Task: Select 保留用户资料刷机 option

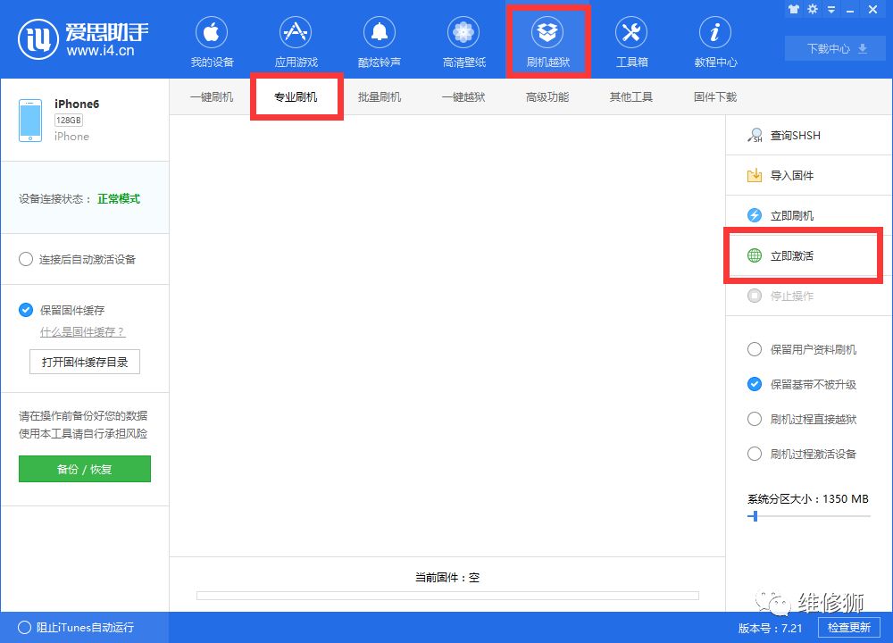Action: 755,349
